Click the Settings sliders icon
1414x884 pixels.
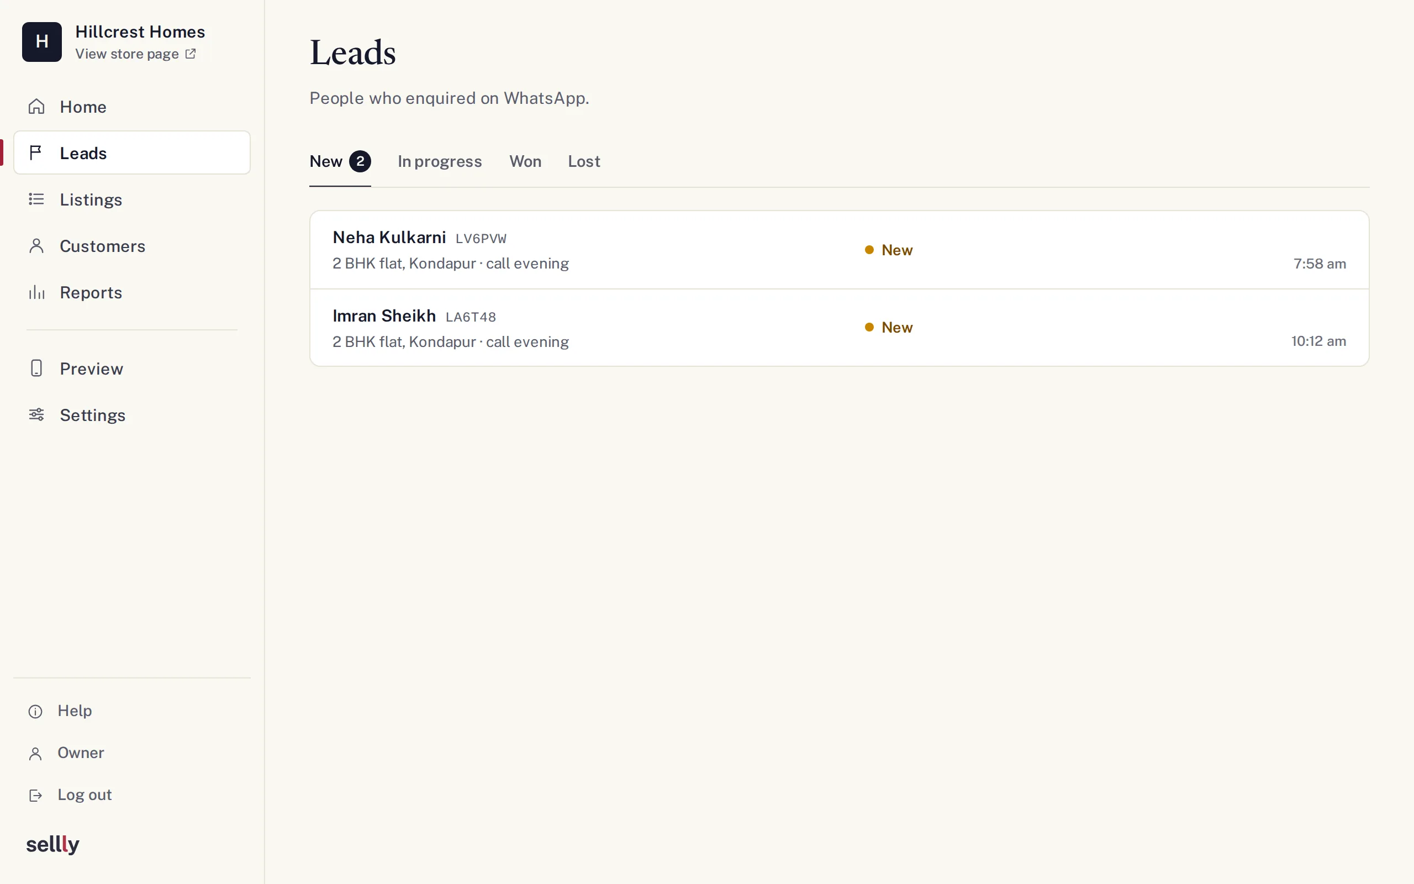click(36, 414)
